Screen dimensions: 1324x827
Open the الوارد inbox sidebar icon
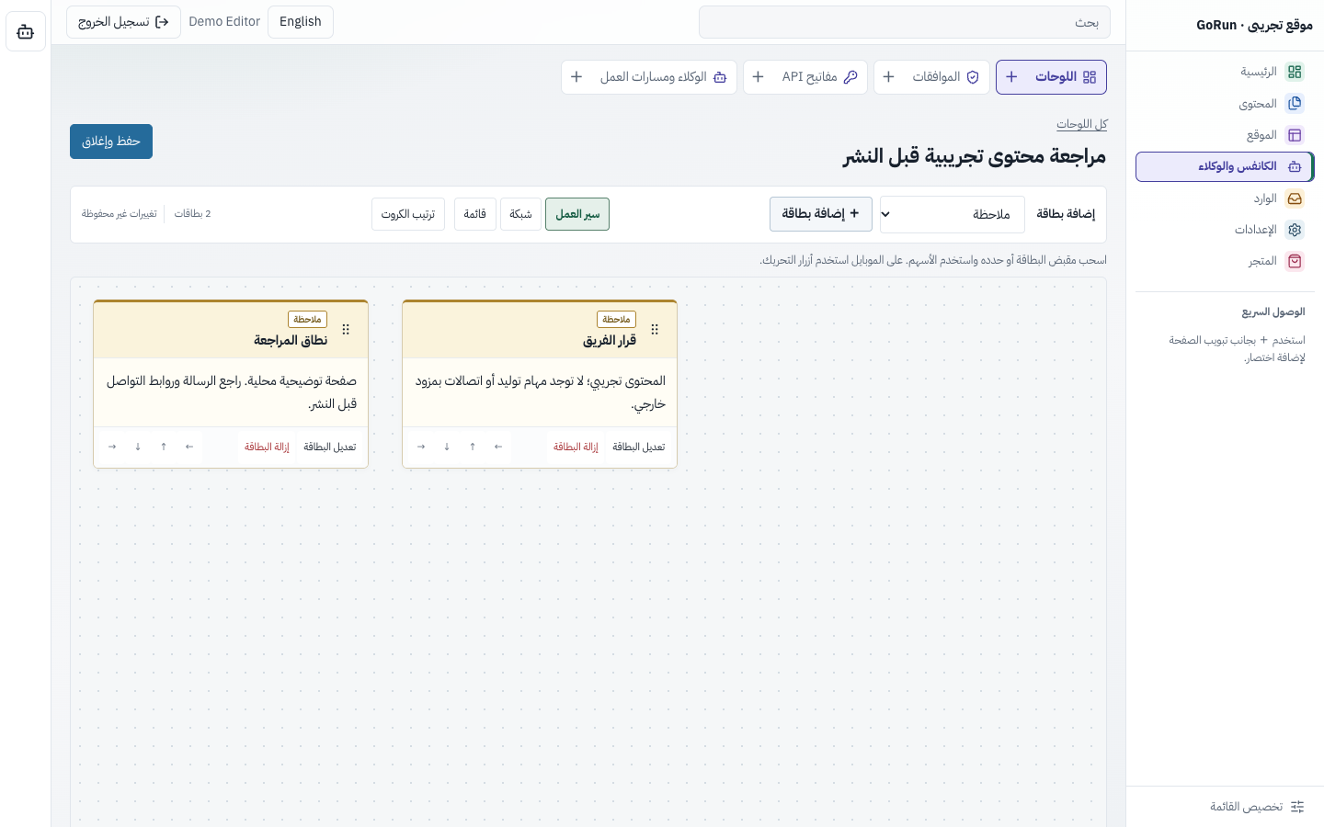(x=1295, y=198)
